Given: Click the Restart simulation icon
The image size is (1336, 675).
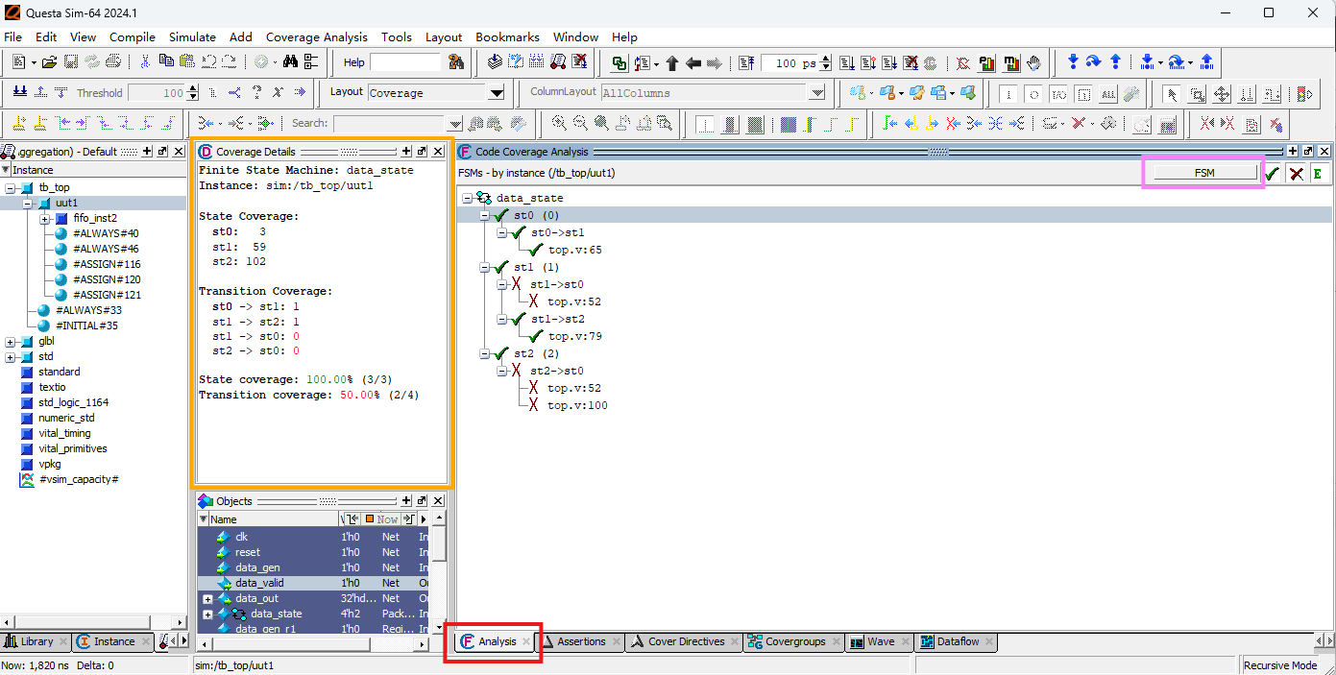Looking at the screenshot, I should pyautogui.click(x=745, y=63).
